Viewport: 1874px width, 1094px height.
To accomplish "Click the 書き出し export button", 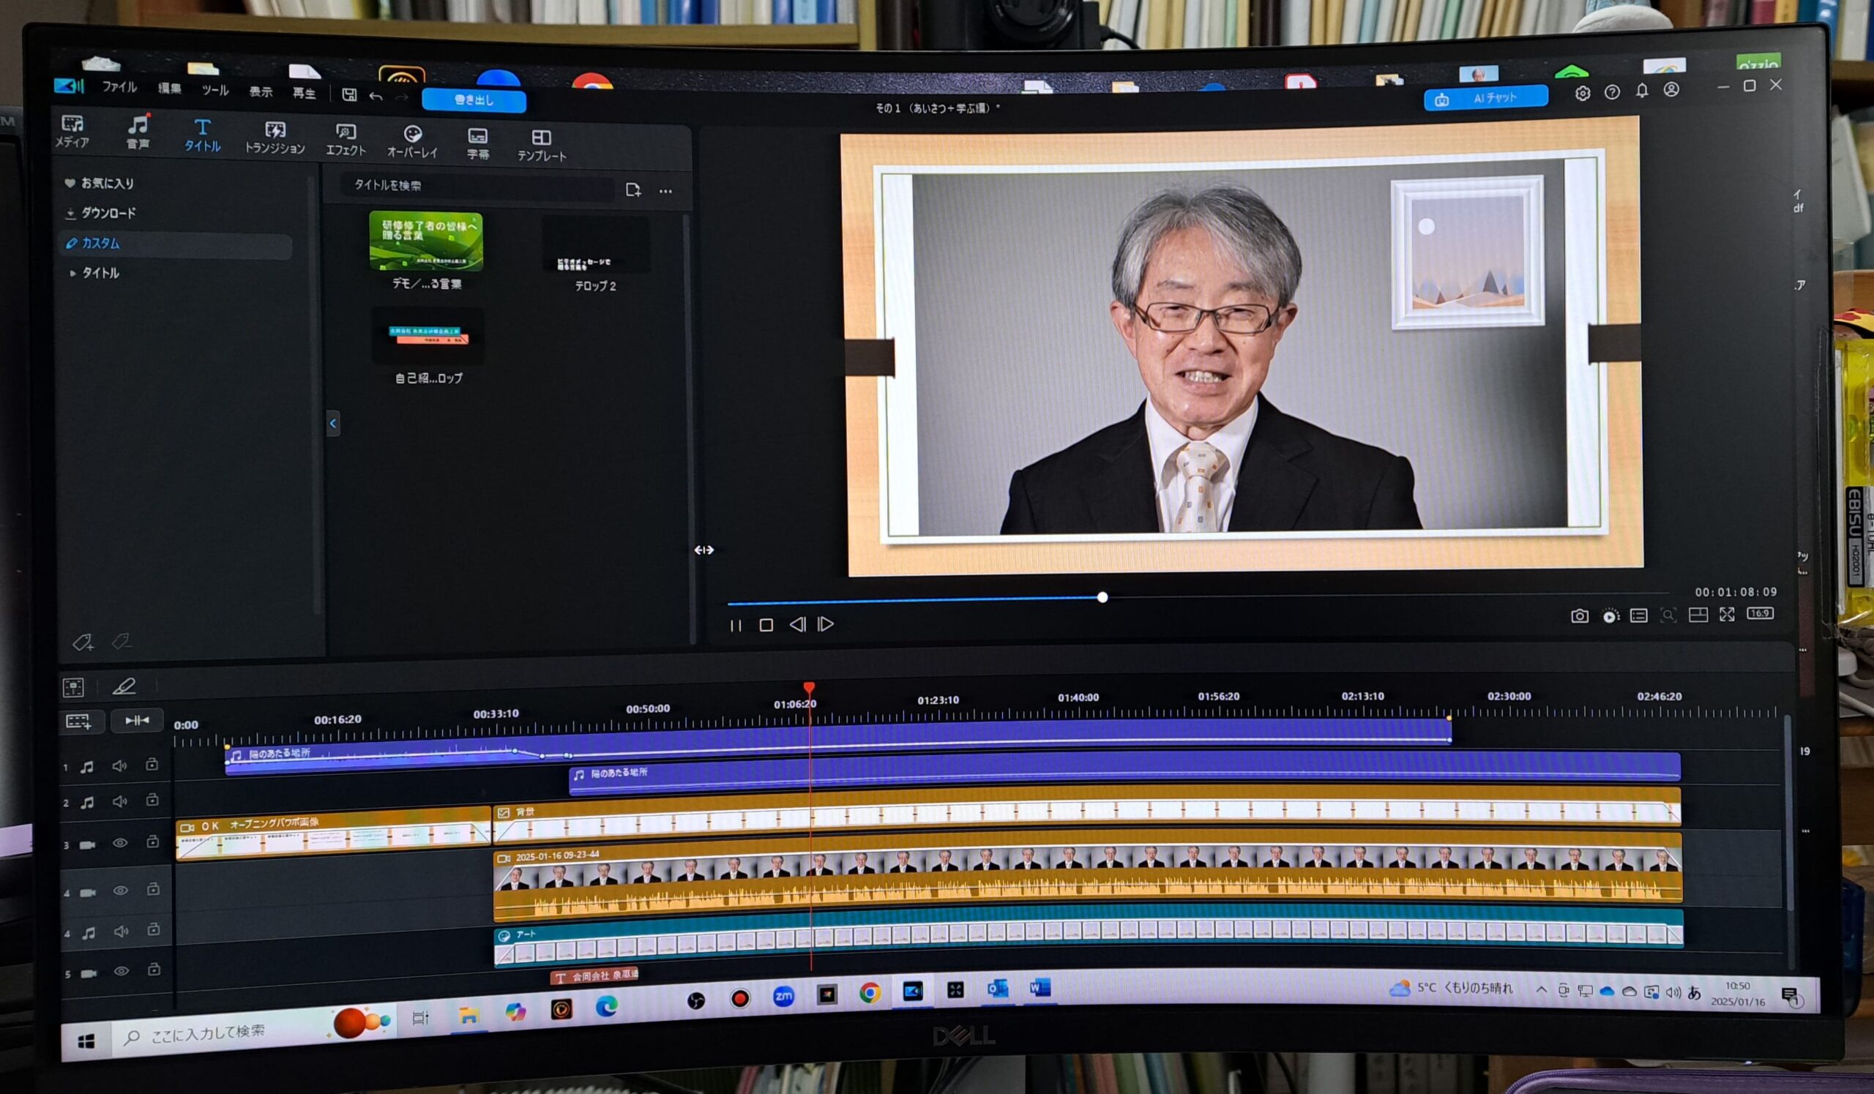I will pos(474,100).
